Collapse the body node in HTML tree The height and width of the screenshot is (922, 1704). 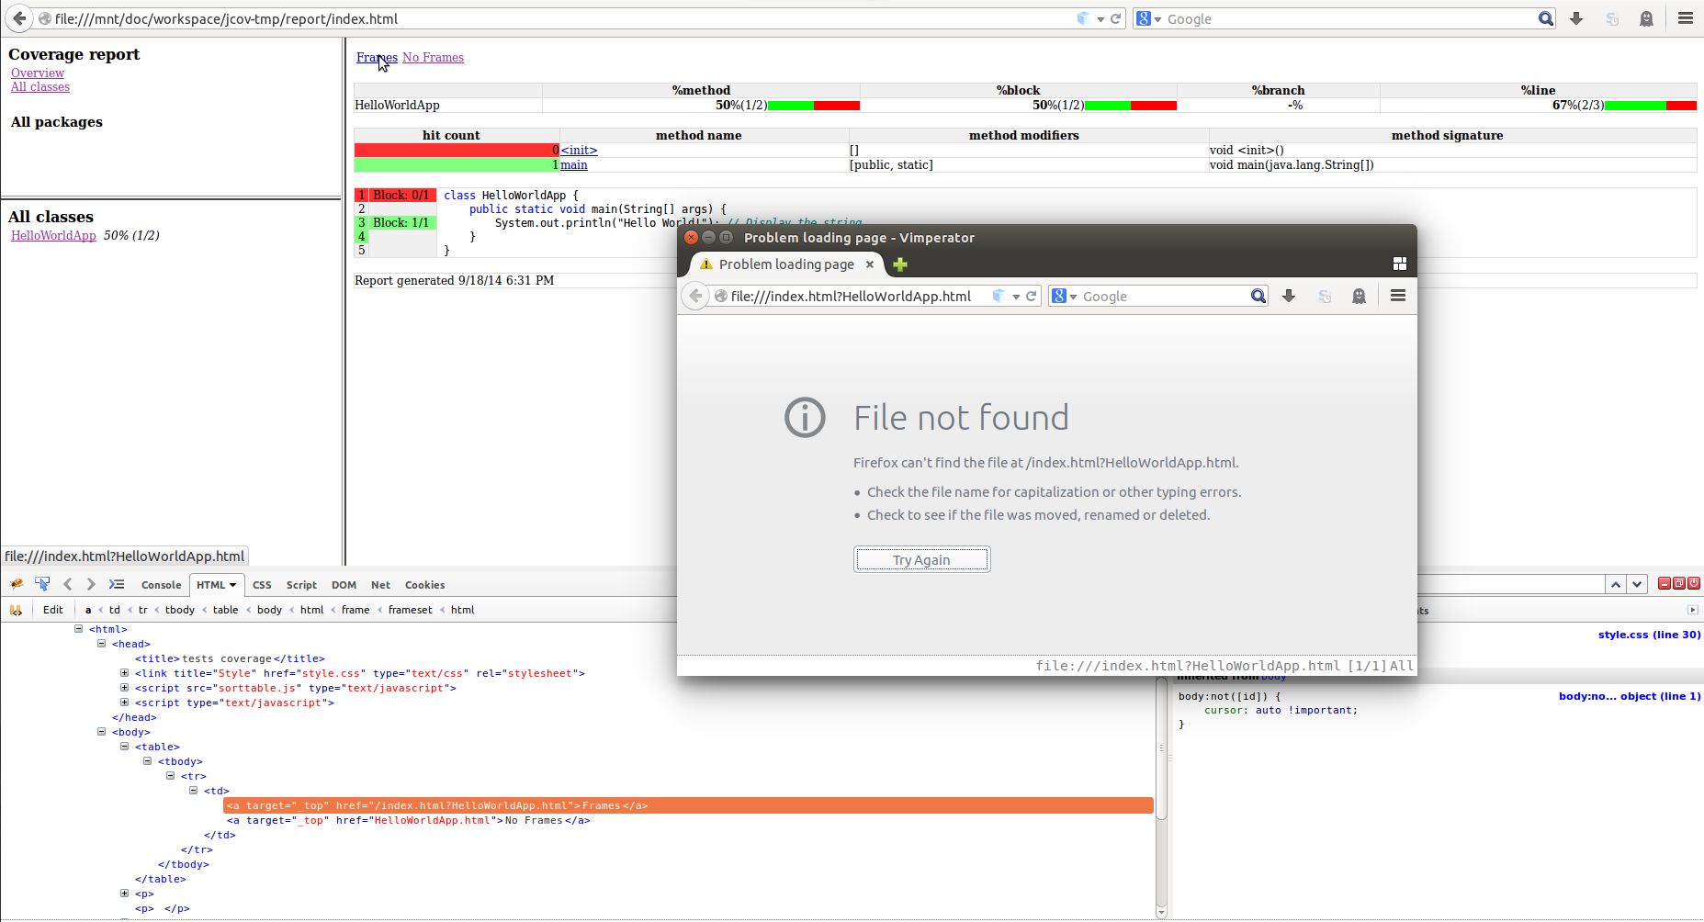(102, 732)
